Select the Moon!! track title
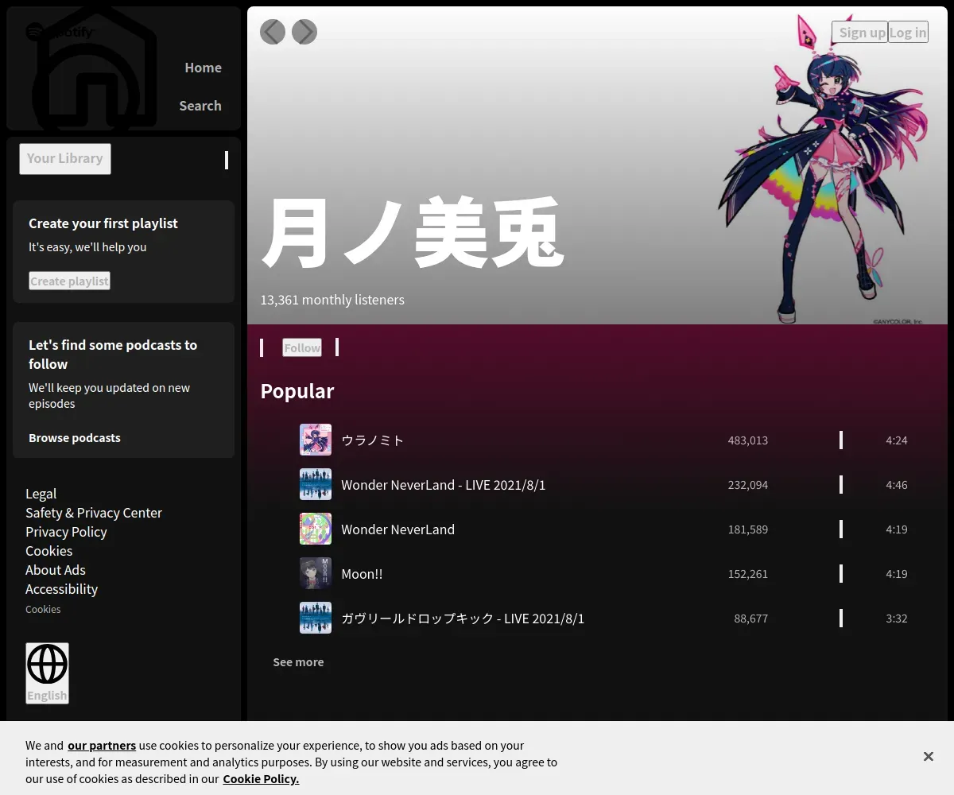The image size is (954, 795). pos(362,574)
